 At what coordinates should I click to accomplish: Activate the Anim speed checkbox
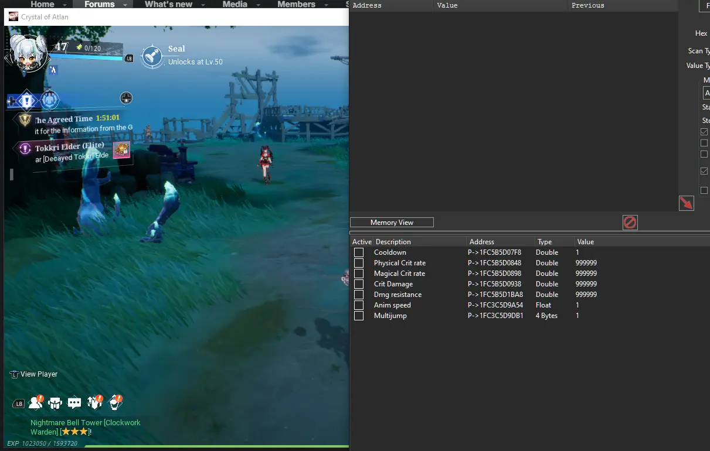point(358,305)
